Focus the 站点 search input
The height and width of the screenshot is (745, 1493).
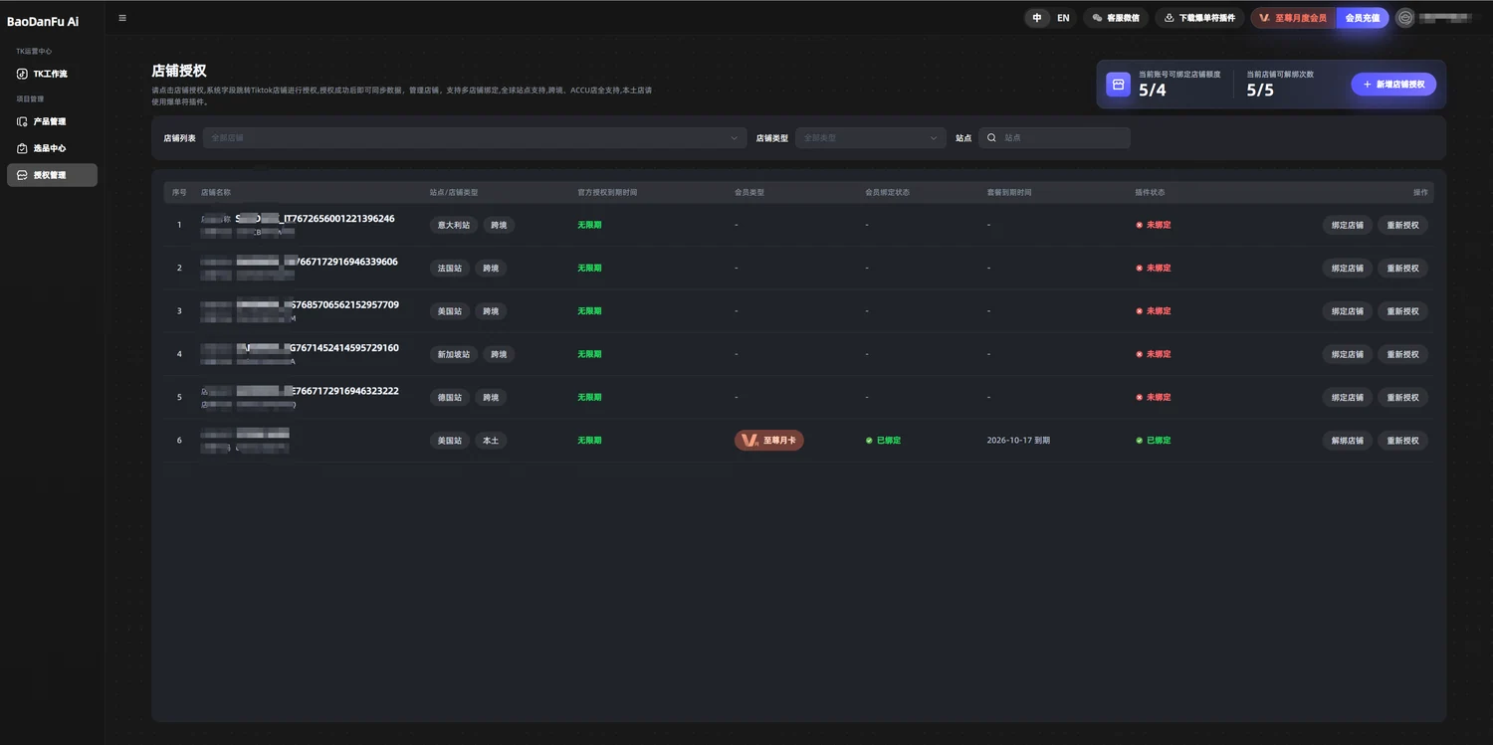(1054, 138)
